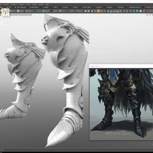This screenshot has width=153, height=153.
Task: Open the Layout menu in the menu bar
Action: pyautogui.click(x=34, y=5)
